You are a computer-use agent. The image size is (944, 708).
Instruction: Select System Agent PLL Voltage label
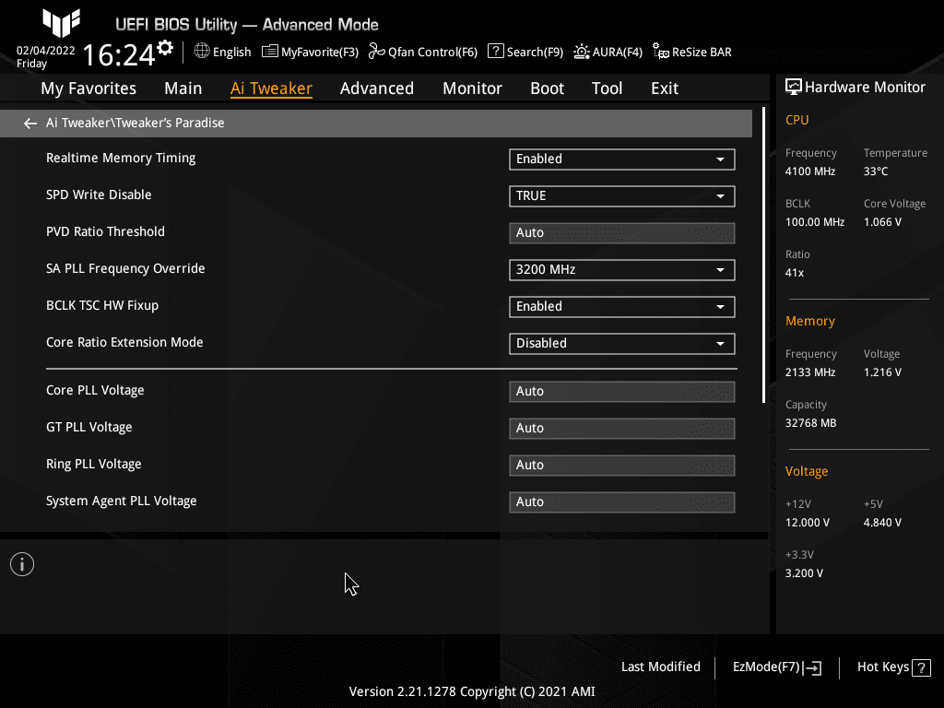tap(122, 501)
